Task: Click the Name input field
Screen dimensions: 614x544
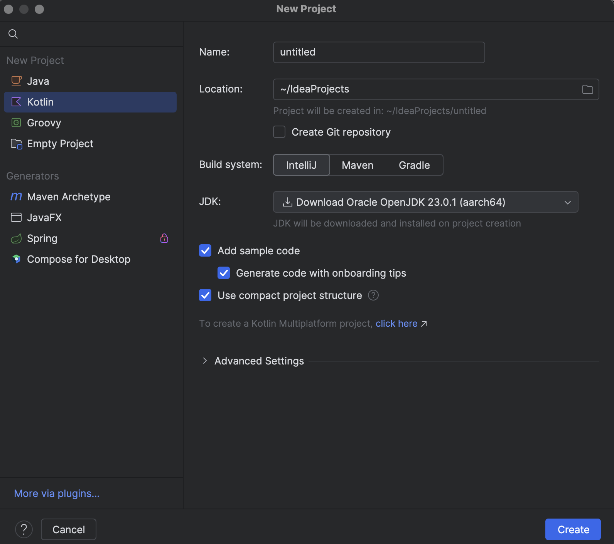Action: [x=379, y=52]
